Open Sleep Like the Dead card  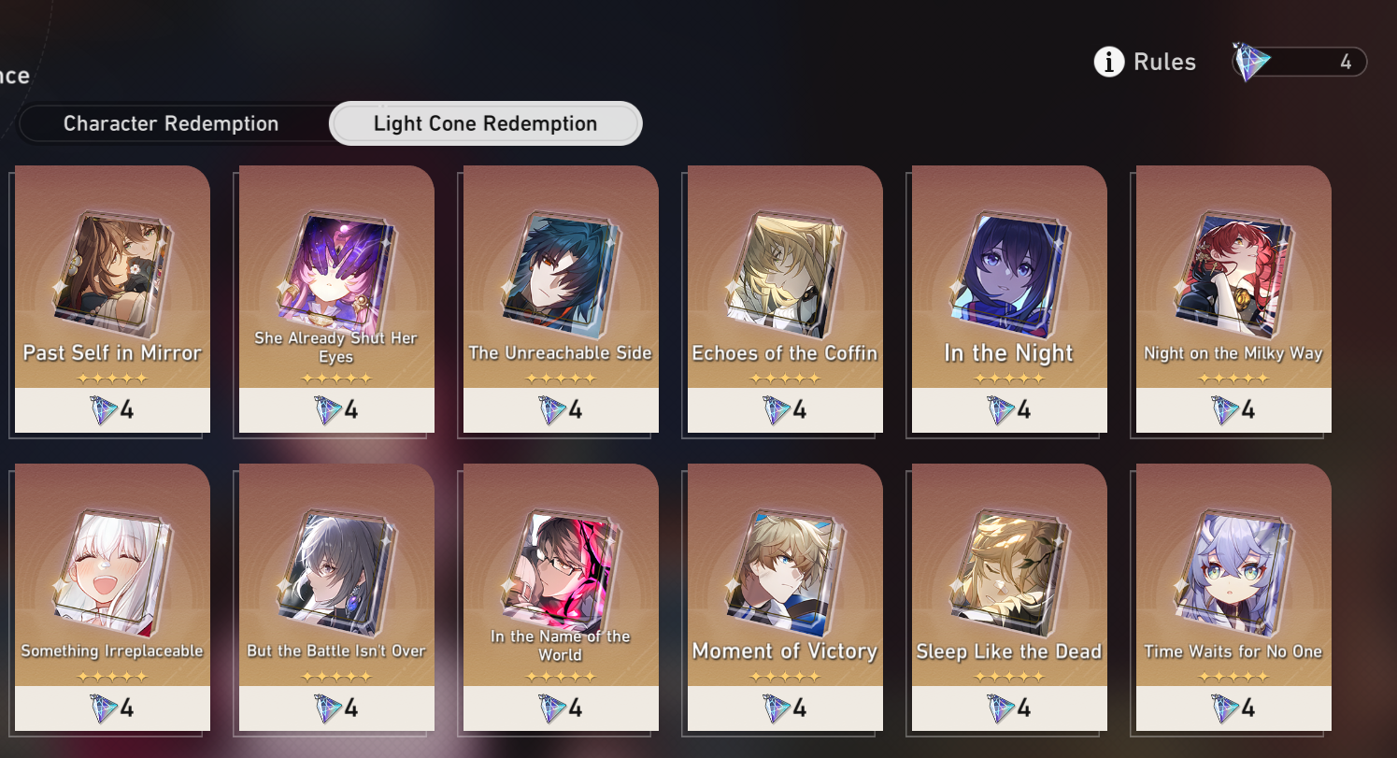pos(1009,597)
